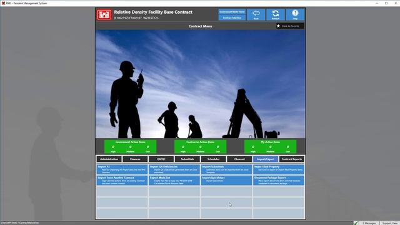Open the Contract Reports tab
Screen dimensions: 400x225
[x=292, y=159]
